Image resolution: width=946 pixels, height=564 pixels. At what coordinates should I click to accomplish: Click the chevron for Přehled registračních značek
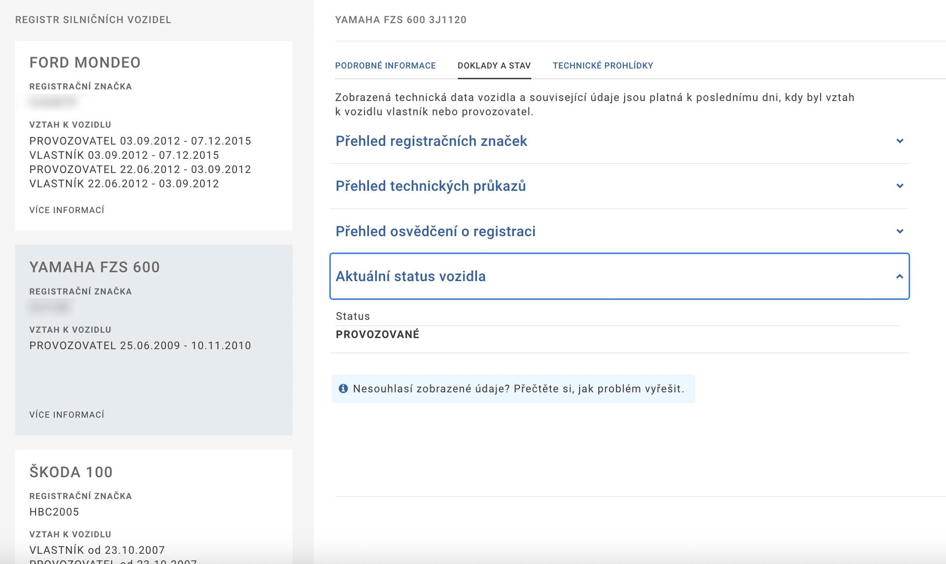(900, 141)
